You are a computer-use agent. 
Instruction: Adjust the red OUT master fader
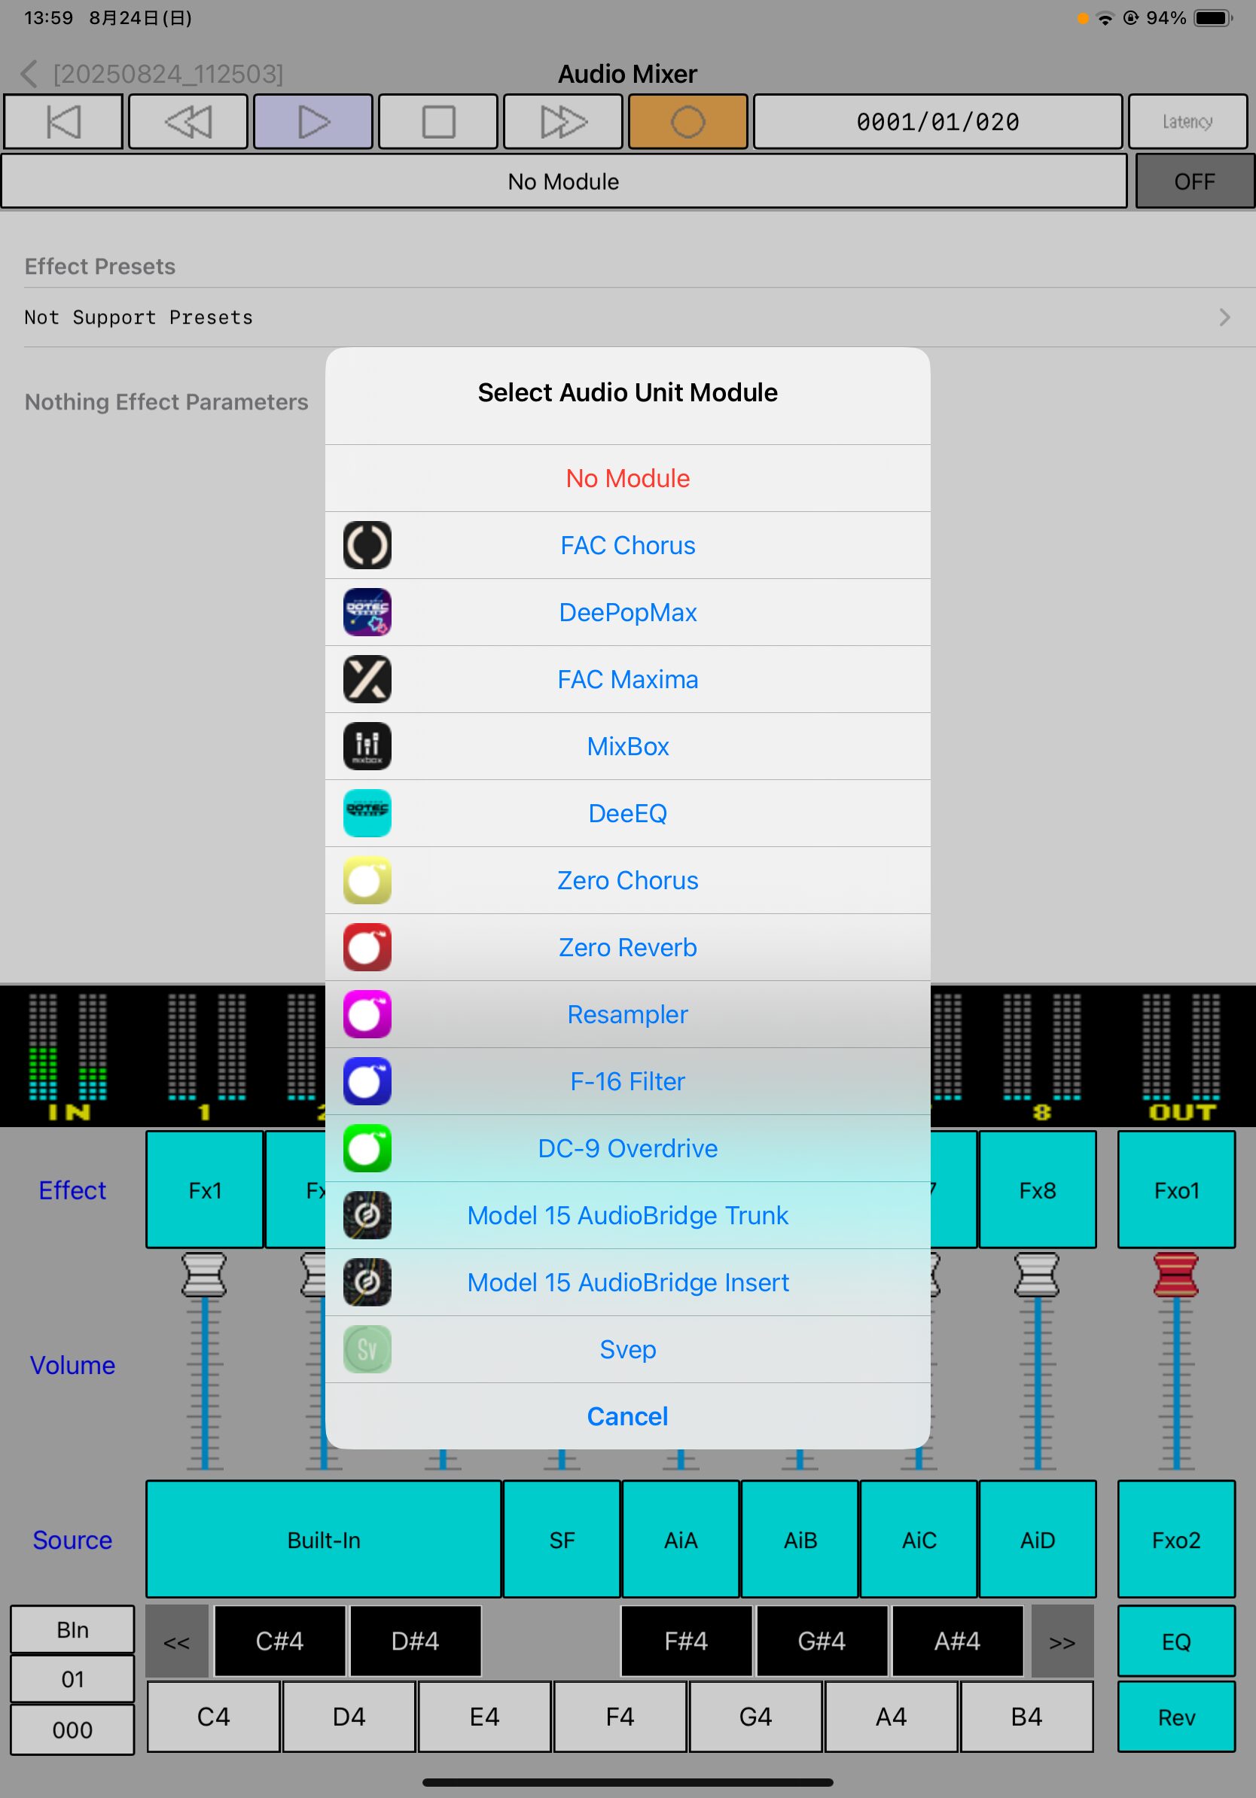click(x=1176, y=1275)
